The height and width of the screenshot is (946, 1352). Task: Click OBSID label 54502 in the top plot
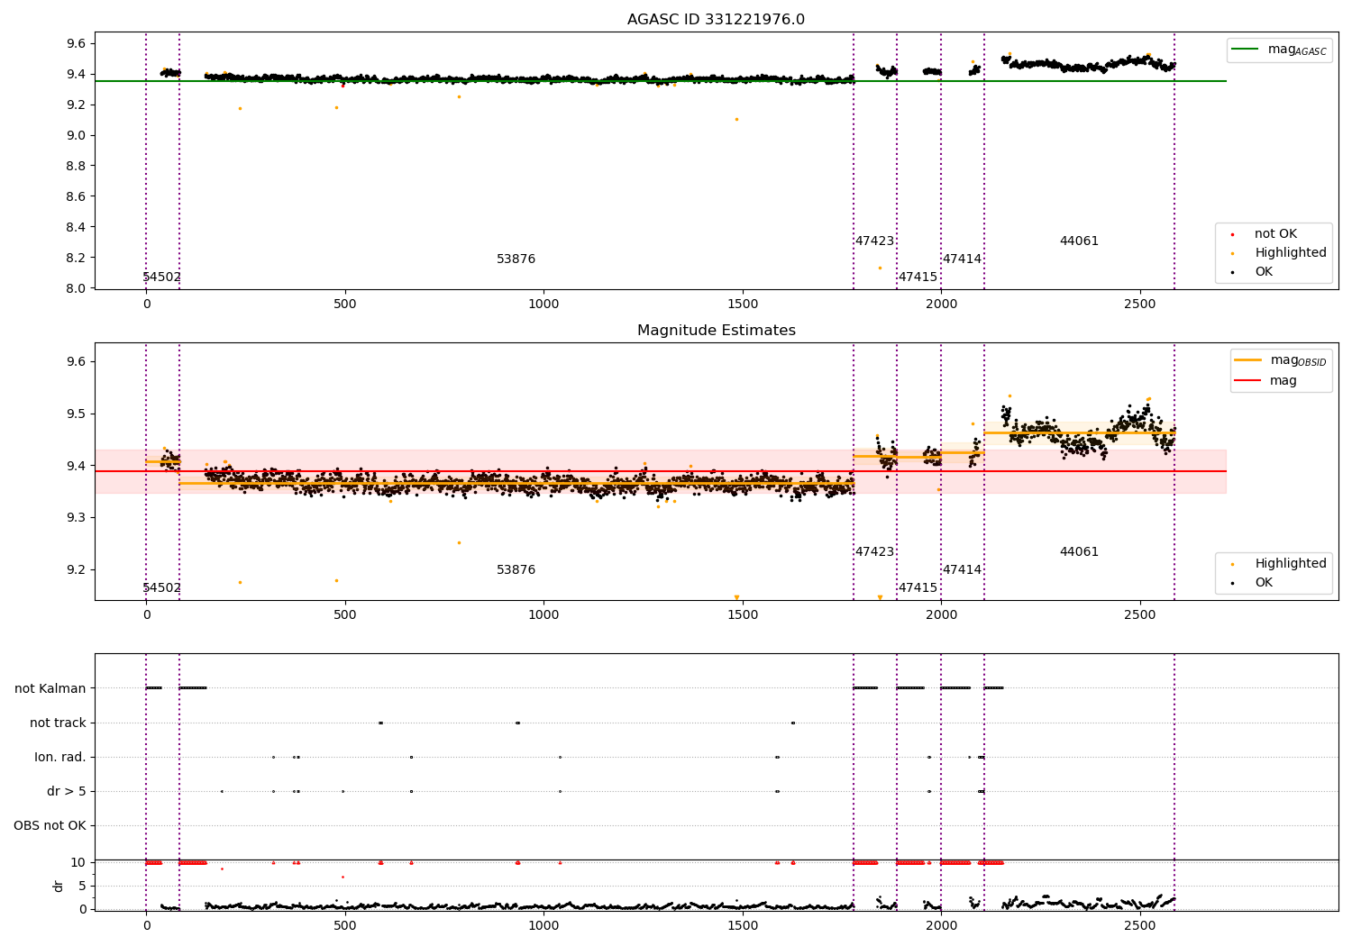[x=162, y=277]
